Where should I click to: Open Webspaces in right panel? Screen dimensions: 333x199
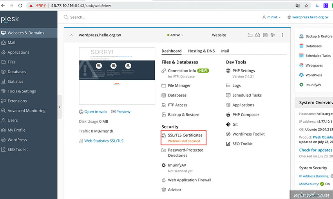click(314, 65)
